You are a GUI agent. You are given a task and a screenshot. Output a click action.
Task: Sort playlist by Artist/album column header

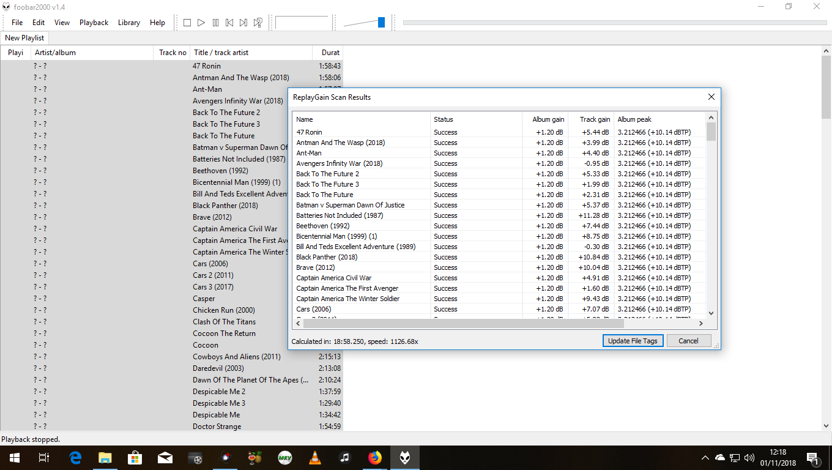92,53
